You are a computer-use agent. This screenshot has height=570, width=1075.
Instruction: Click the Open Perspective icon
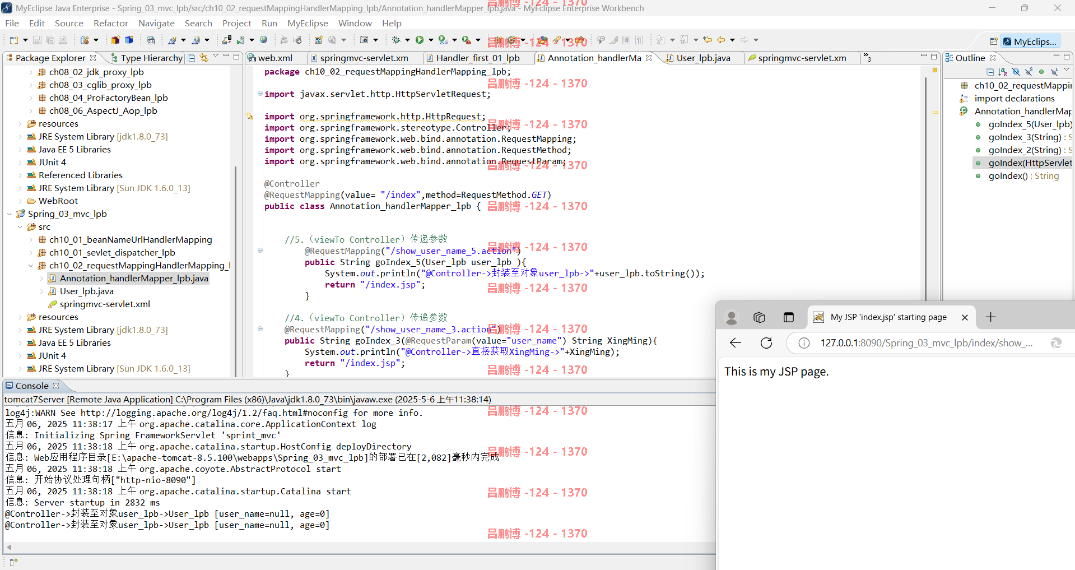click(994, 41)
